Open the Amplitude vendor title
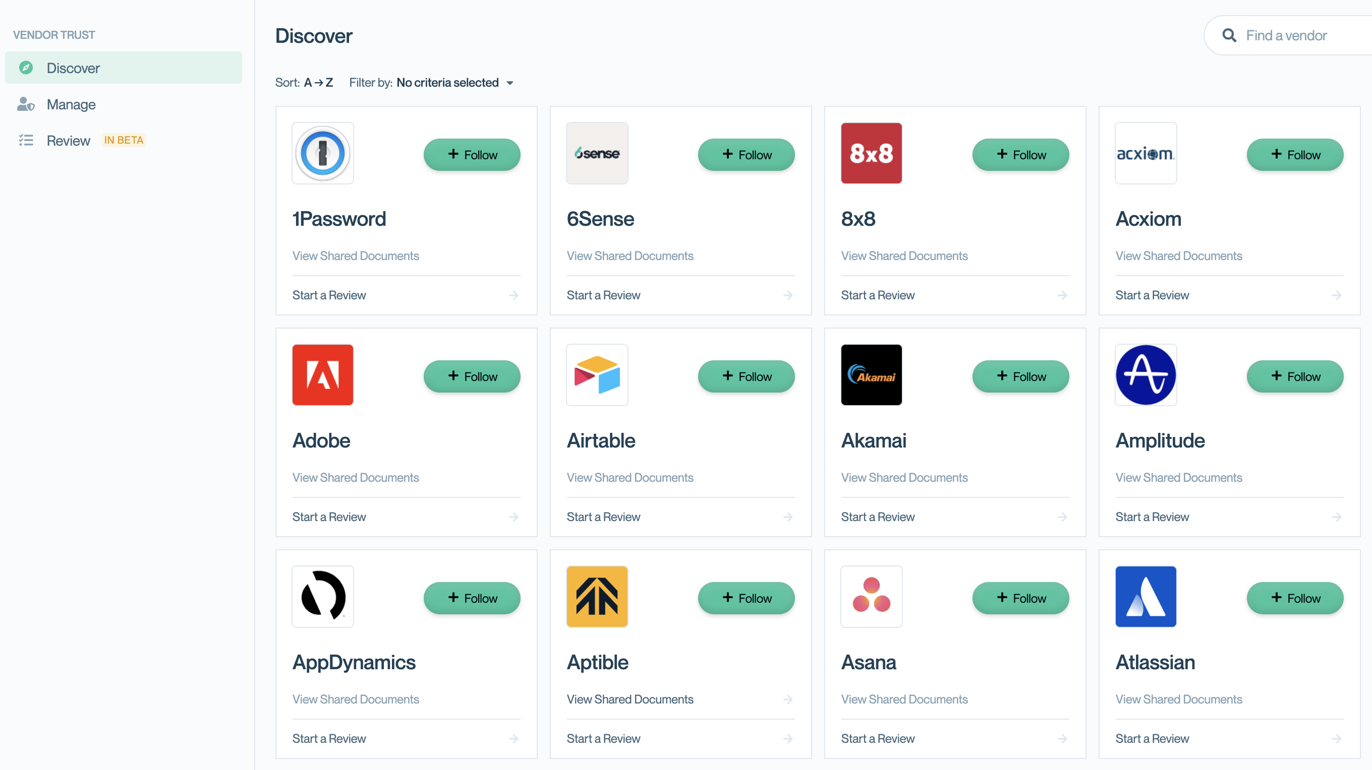The height and width of the screenshot is (770, 1372). pyautogui.click(x=1160, y=440)
